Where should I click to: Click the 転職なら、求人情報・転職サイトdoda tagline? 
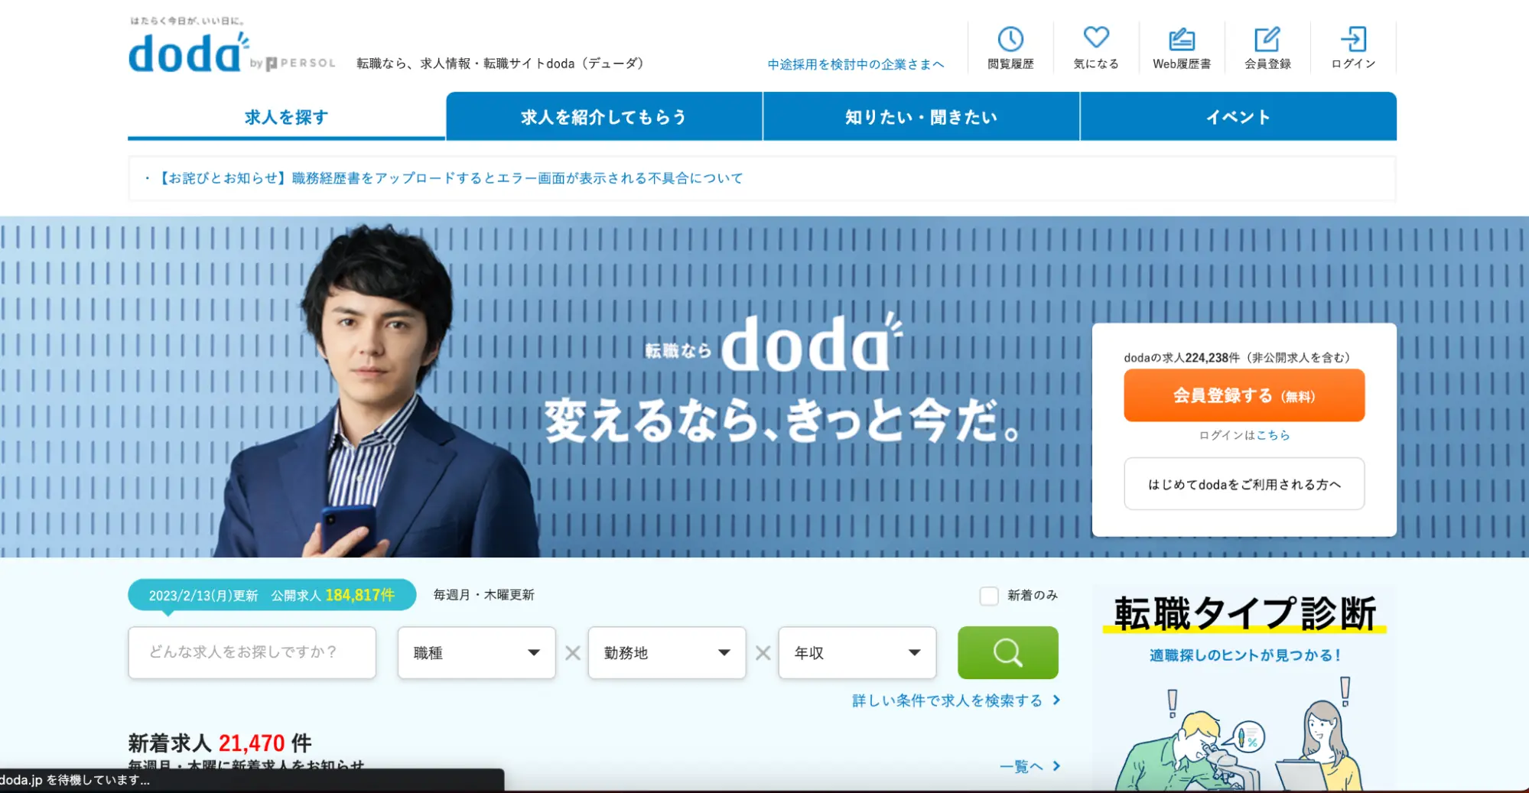point(500,63)
